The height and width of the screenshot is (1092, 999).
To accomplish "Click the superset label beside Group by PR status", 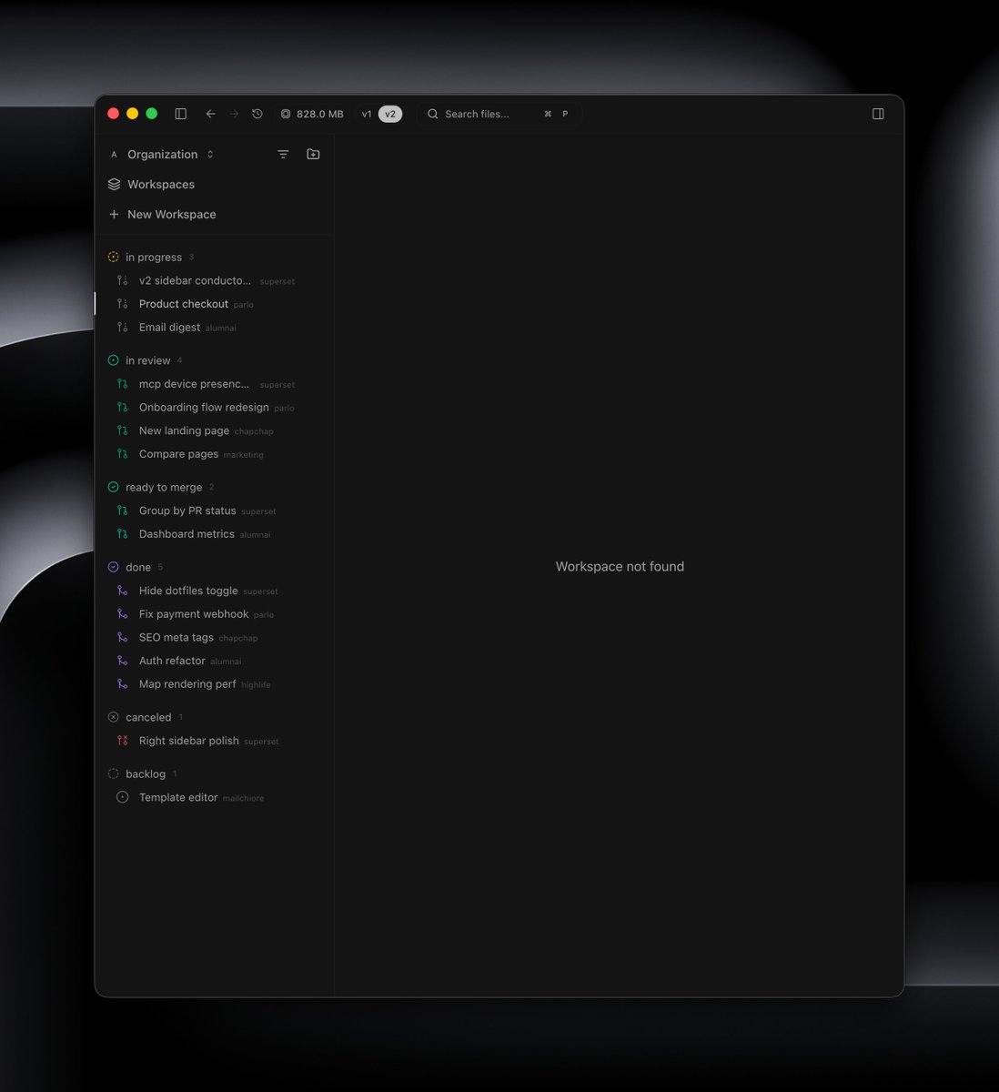I will point(258,511).
